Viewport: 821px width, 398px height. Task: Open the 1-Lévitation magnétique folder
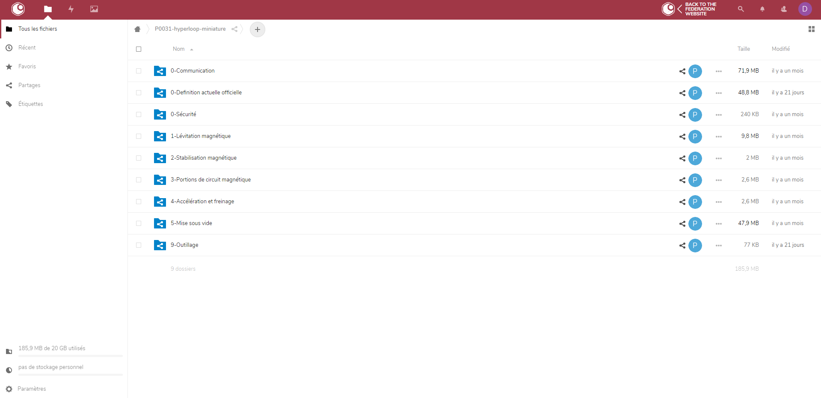(201, 136)
